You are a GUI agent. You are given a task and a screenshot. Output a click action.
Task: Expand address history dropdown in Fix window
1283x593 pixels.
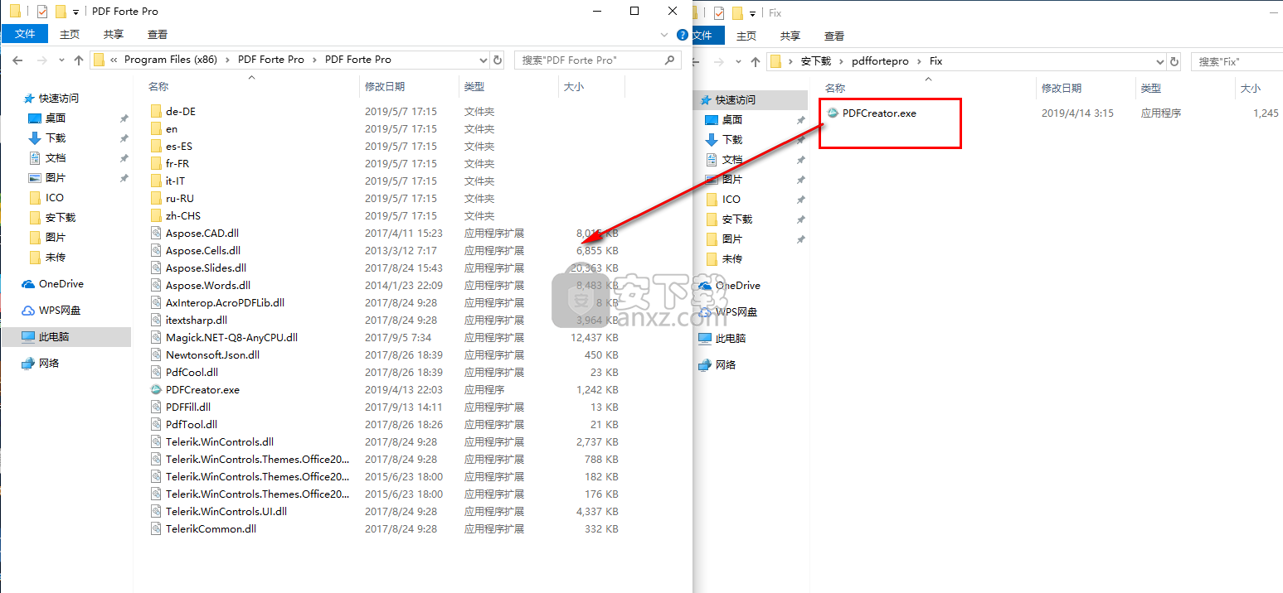1161,61
